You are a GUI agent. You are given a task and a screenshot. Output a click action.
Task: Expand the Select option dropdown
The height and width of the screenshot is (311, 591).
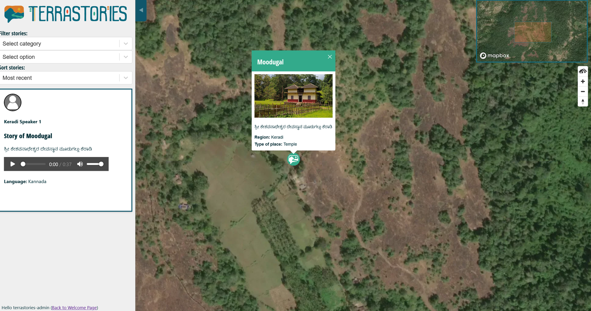click(66, 57)
